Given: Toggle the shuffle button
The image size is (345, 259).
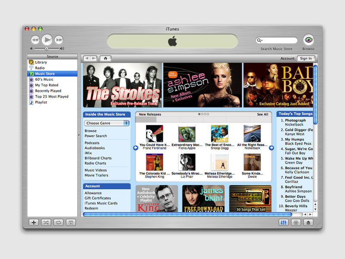Looking at the screenshot, I should click(46, 223).
